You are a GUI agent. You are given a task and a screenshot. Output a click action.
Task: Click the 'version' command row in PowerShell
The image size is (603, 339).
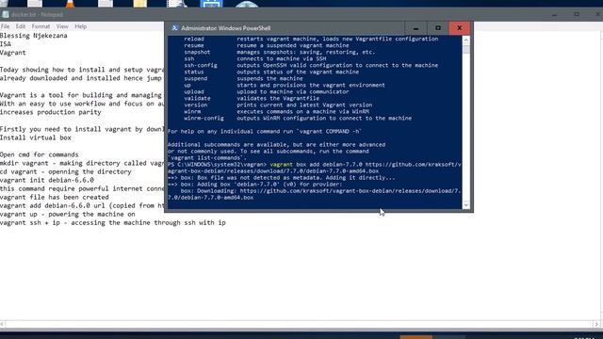pos(278,105)
